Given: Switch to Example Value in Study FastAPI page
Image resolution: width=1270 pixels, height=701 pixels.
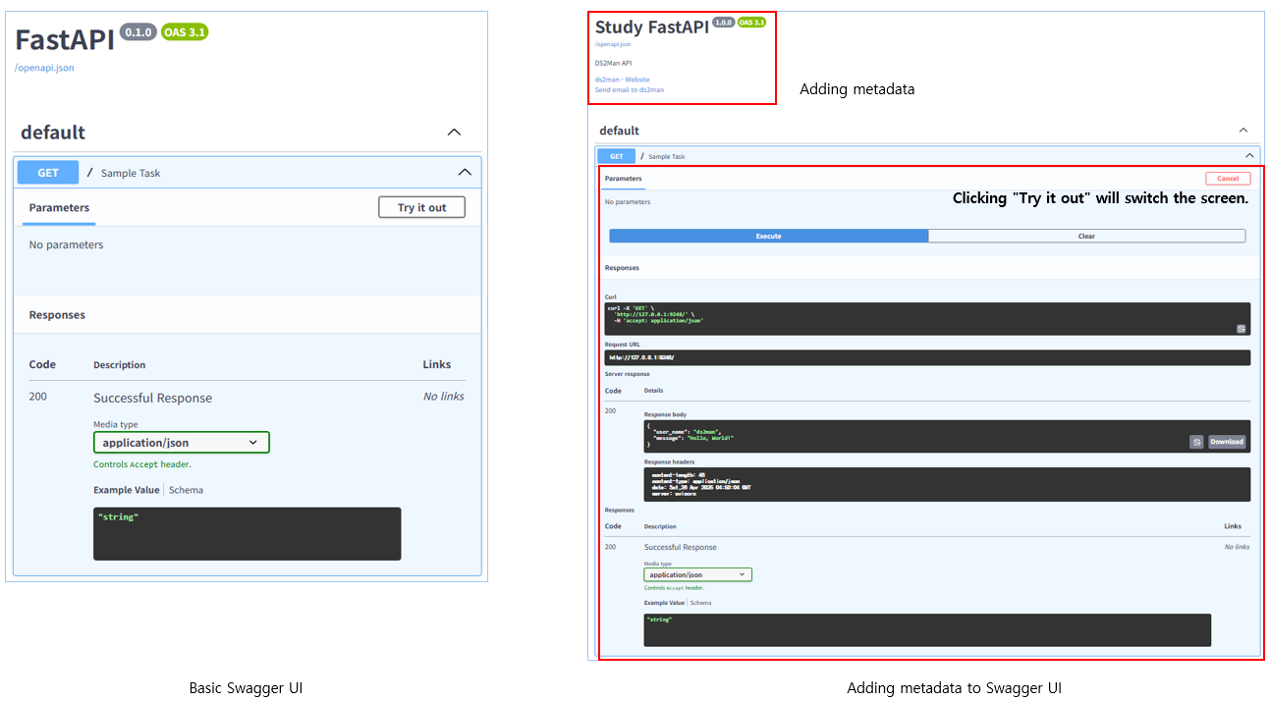Looking at the screenshot, I should [x=664, y=603].
